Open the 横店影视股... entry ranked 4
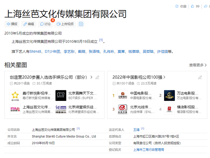210x158 pixels. 187,107
